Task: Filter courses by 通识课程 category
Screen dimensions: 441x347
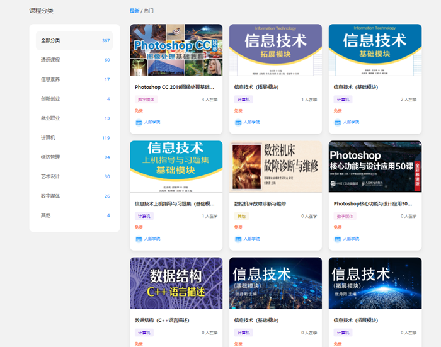Action: pyautogui.click(x=74, y=60)
